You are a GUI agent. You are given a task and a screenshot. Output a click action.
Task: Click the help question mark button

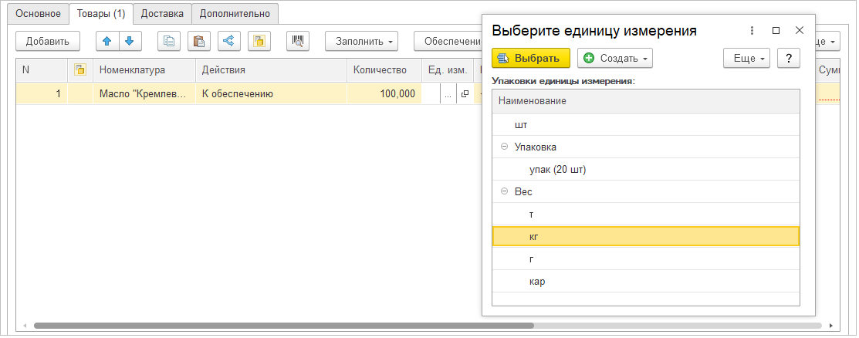click(x=788, y=58)
